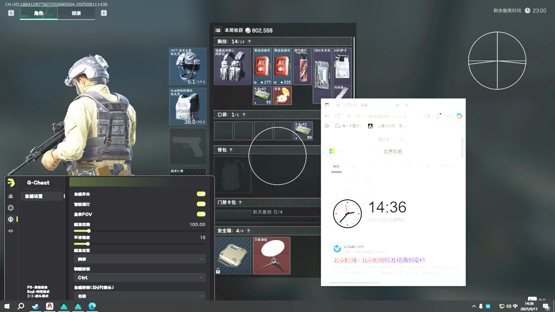Open the 北京时间 search result link

tap(379, 260)
